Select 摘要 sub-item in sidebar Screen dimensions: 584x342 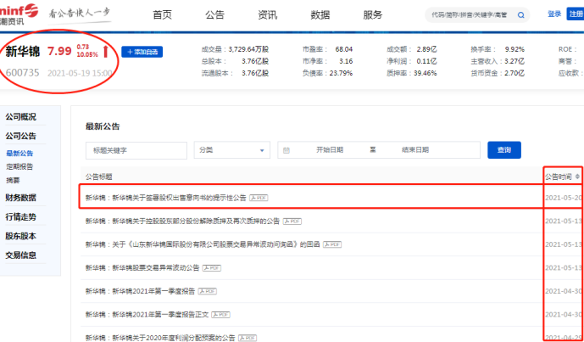13,181
